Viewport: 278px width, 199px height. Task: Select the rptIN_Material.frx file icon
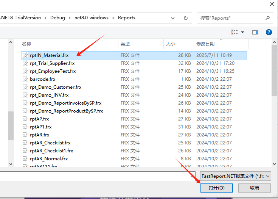click(x=25, y=55)
